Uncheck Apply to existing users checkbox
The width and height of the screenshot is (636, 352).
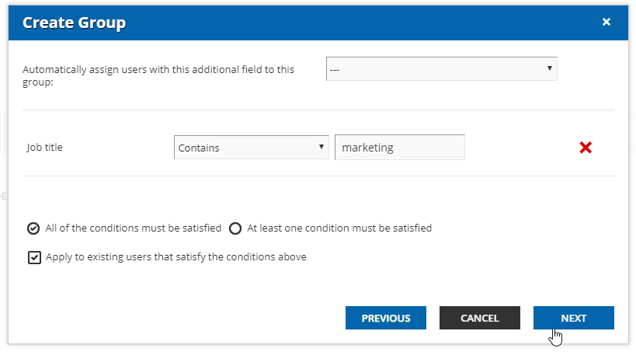(34, 257)
